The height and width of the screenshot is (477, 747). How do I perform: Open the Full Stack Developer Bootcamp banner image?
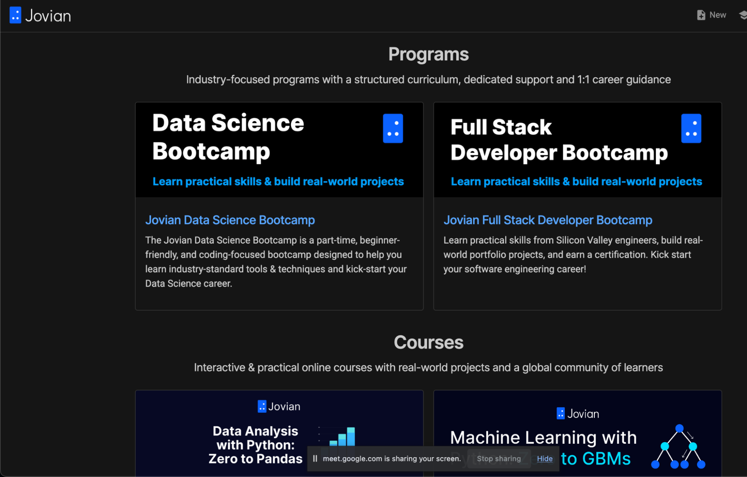click(577, 150)
